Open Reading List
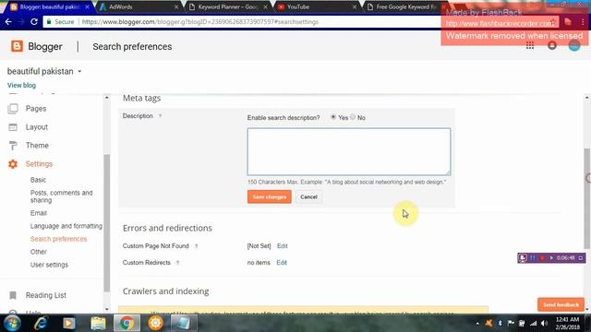591x332 pixels. pyautogui.click(x=46, y=295)
